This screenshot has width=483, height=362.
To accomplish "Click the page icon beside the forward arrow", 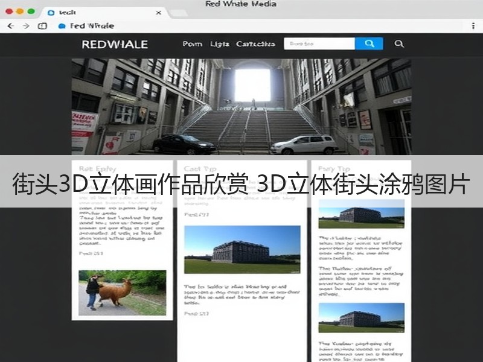I will [x=42, y=26].
